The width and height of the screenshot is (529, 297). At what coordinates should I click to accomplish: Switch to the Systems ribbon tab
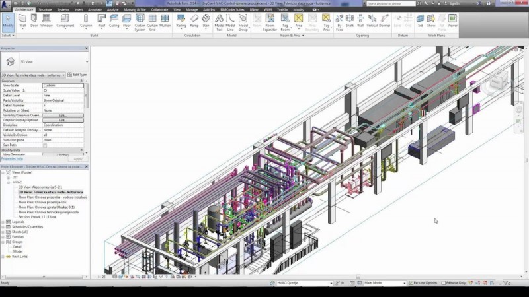[x=63, y=9]
